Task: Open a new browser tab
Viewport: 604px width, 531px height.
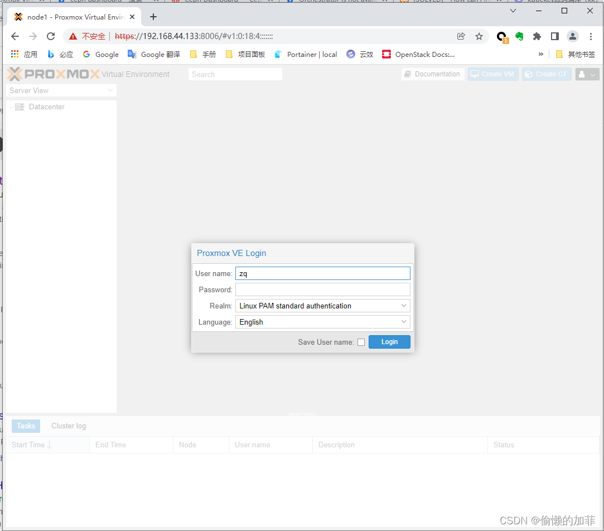Action: 153,17
